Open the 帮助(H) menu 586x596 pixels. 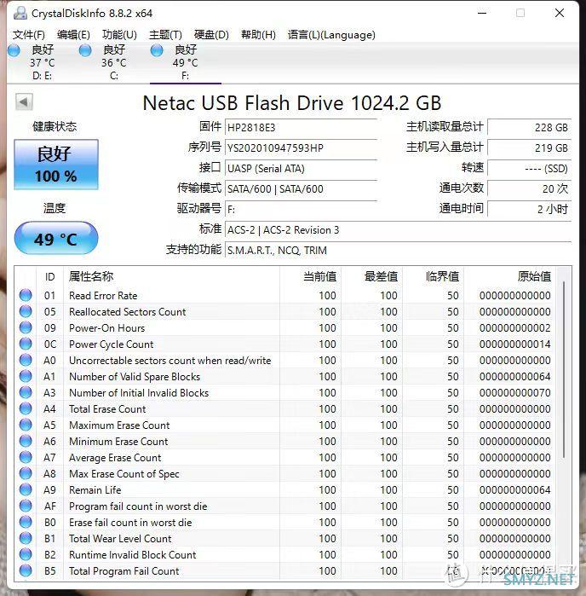pyautogui.click(x=258, y=35)
